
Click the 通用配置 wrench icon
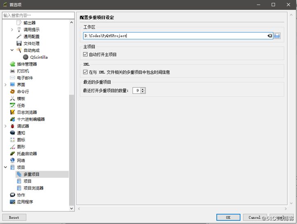point(19,36)
